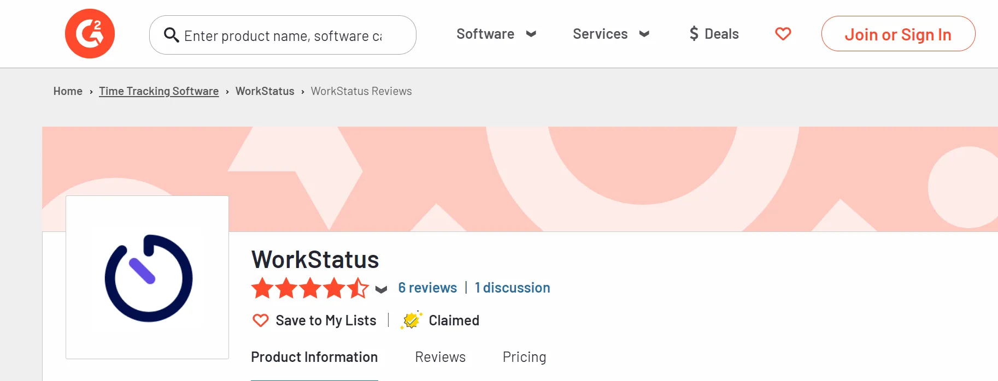Open the 6 reviews link
998x381 pixels.
click(427, 288)
